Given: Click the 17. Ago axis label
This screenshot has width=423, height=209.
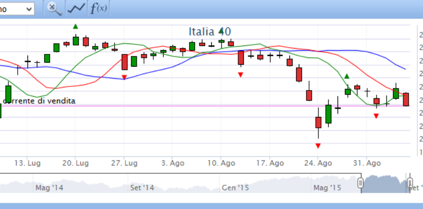Looking at the screenshot, I should click(270, 163).
